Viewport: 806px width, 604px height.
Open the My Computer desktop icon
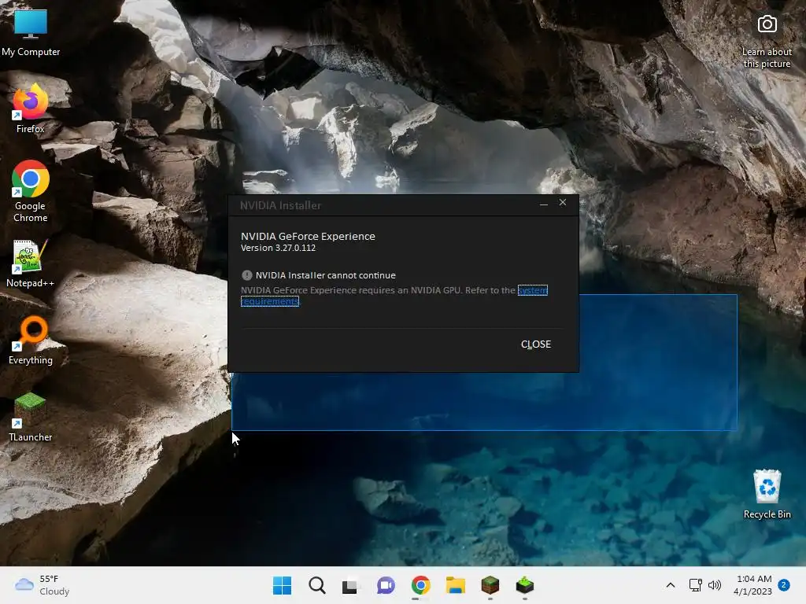(x=31, y=31)
